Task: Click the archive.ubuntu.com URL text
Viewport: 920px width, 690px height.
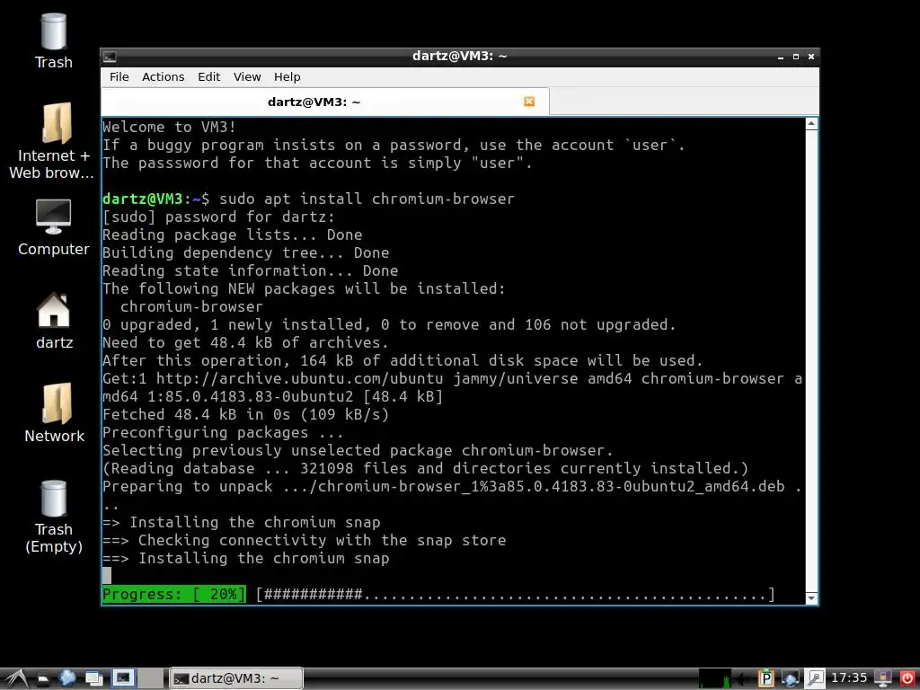Action: point(299,378)
